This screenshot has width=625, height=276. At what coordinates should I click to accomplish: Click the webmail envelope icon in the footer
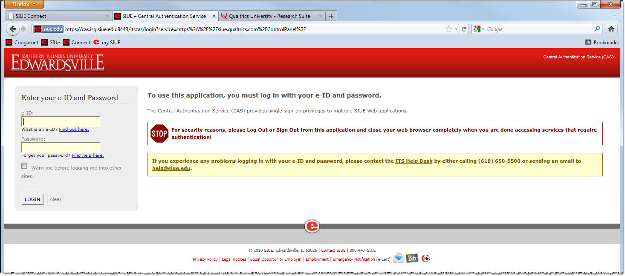point(398,258)
